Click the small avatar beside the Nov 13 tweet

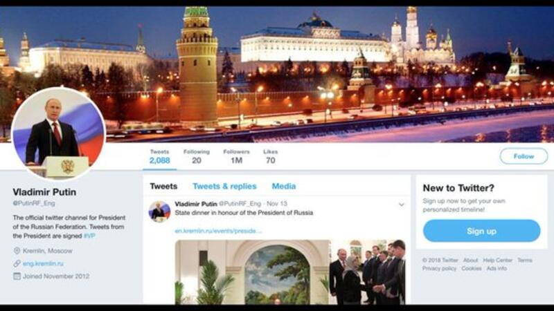(159, 211)
